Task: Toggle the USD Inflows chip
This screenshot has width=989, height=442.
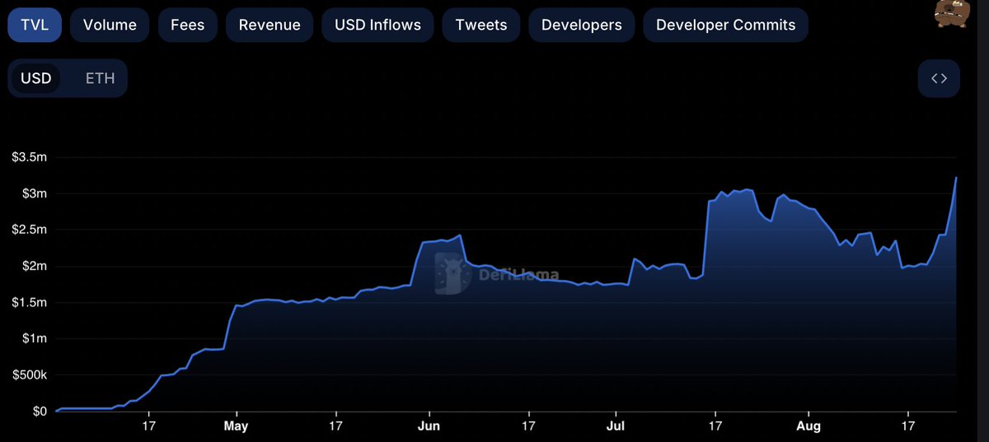Action: click(x=378, y=25)
